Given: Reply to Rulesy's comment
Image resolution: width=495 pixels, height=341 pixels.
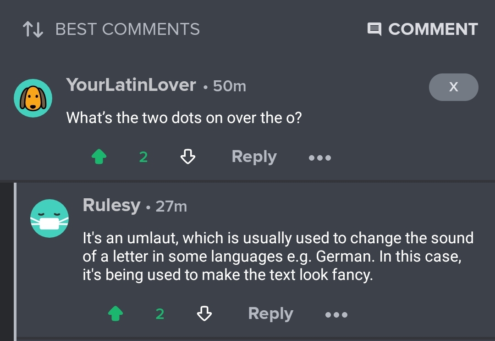Looking at the screenshot, I should [270, 313].
